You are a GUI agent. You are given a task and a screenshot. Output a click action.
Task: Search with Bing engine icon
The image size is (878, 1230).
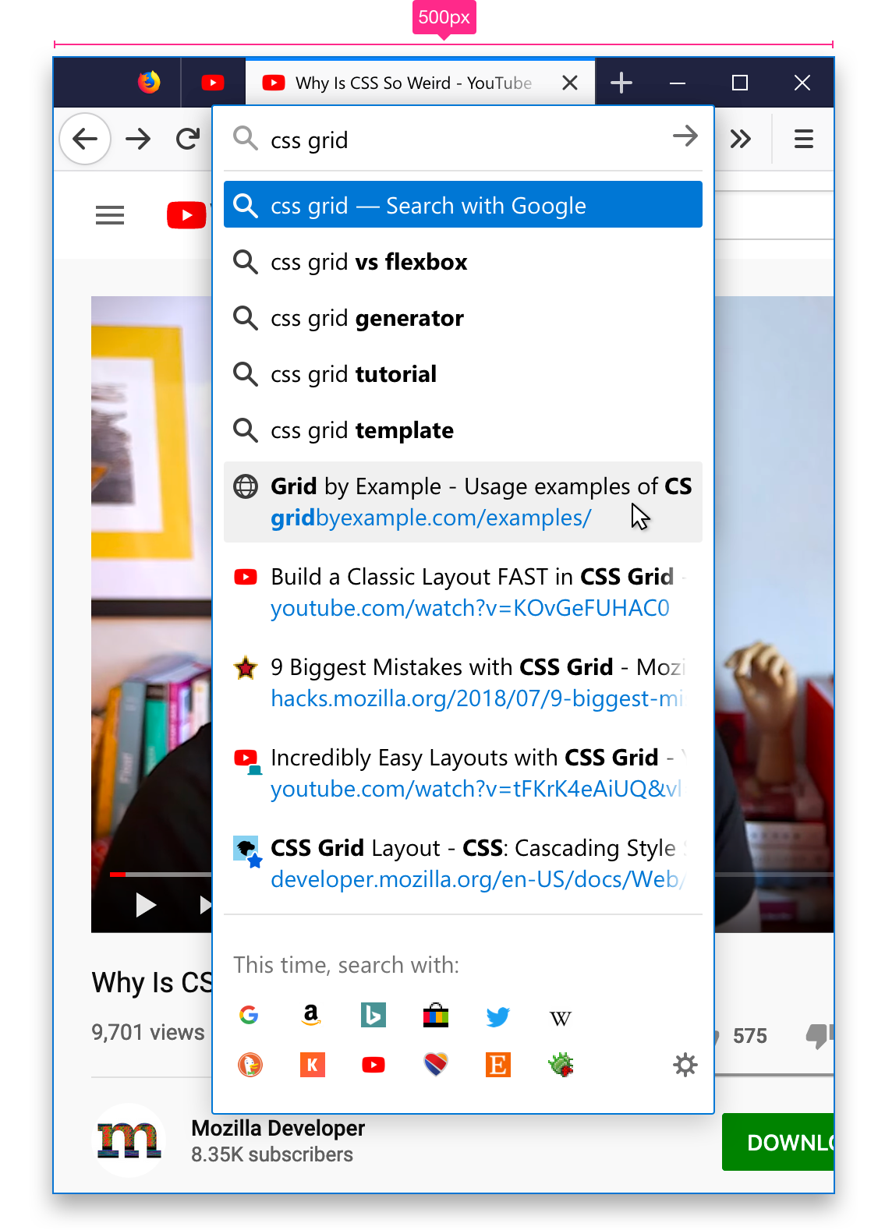coord(374,1015)
